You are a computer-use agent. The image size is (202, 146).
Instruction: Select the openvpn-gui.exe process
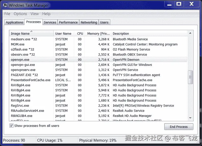pyautogui.click(x=98, y=65)
